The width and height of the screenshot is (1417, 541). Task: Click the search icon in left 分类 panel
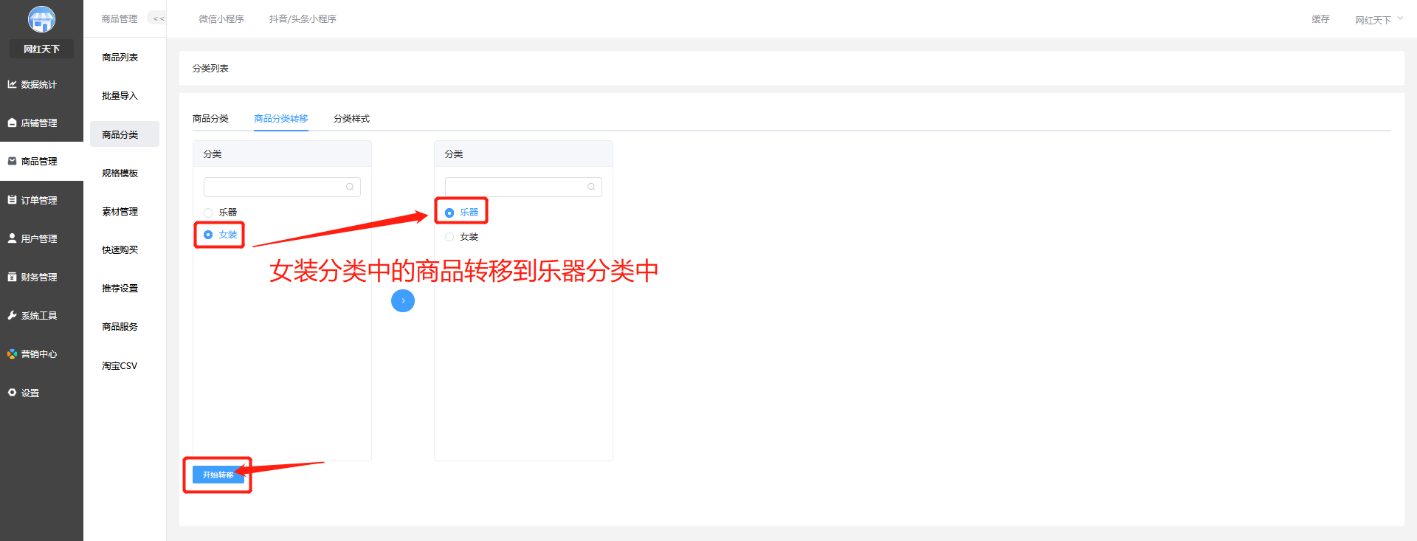[350, 187]
